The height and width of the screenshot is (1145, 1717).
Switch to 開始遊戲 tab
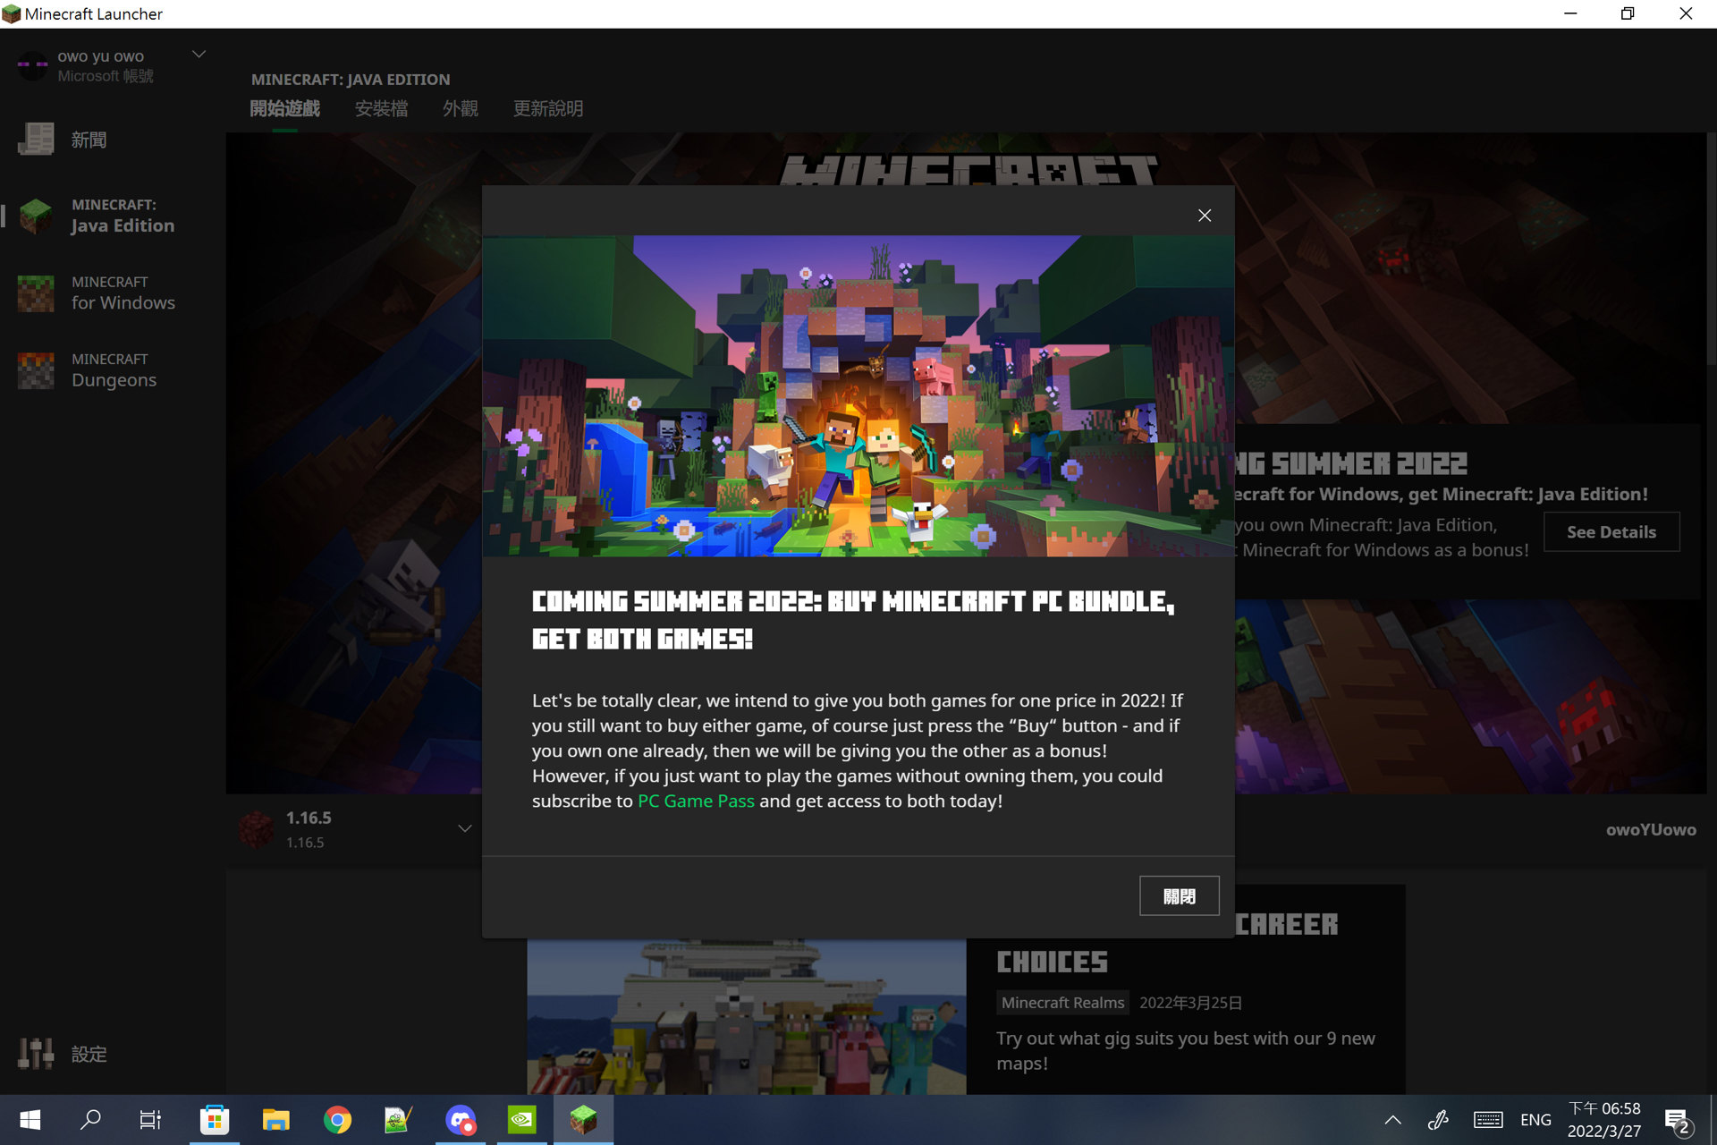[x=284, y=108]
